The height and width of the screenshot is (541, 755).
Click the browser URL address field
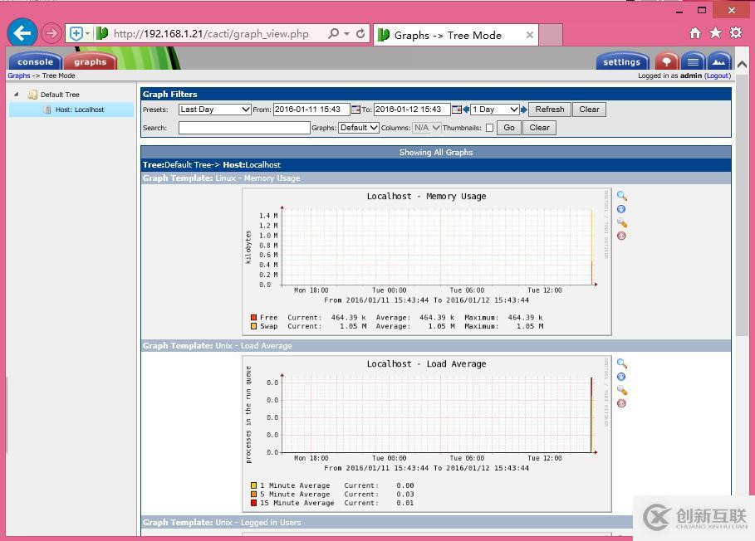(212, 34)
